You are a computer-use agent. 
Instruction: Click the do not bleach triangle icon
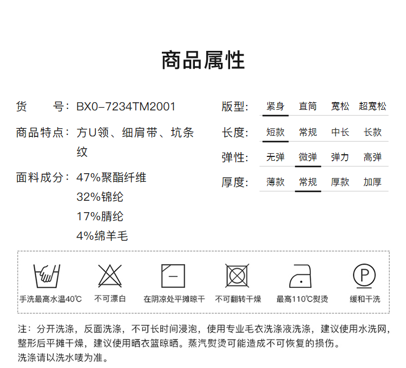click(110, 276)
